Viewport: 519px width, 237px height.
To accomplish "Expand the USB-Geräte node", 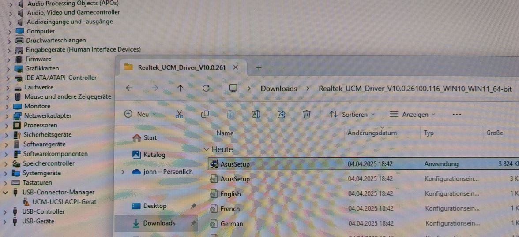I will point(5,222).
